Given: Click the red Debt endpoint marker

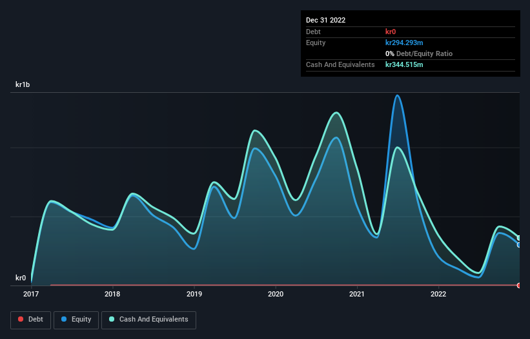Looking at the screenshot, I should 519,286.
